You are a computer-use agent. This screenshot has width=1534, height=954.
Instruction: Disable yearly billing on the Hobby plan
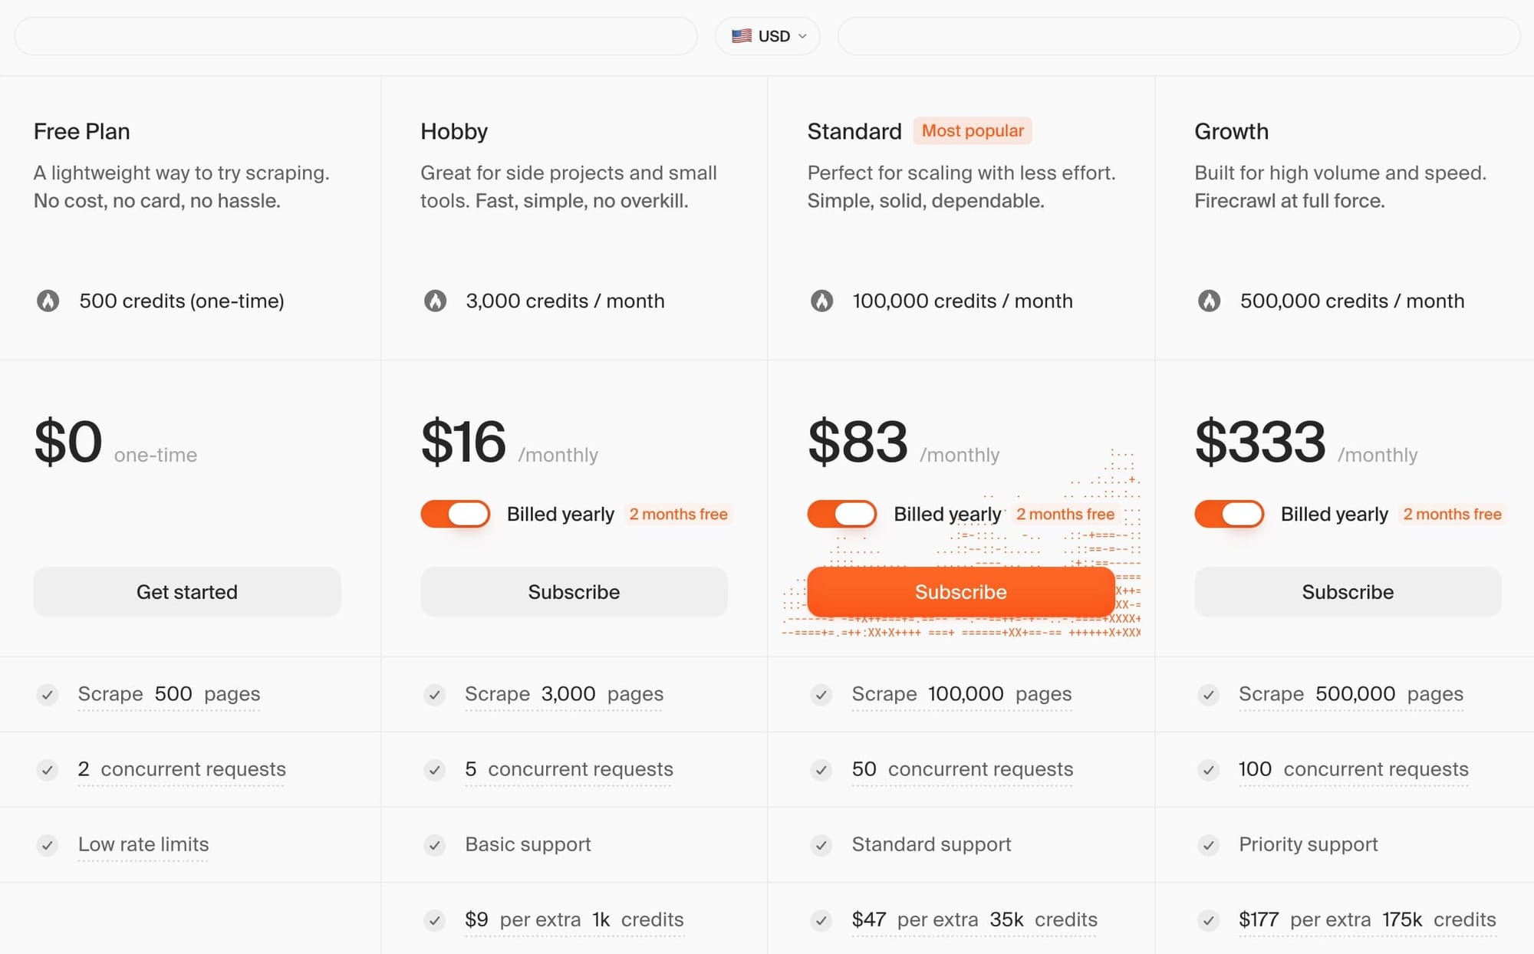pyautogui.click(x=454, y=514)
